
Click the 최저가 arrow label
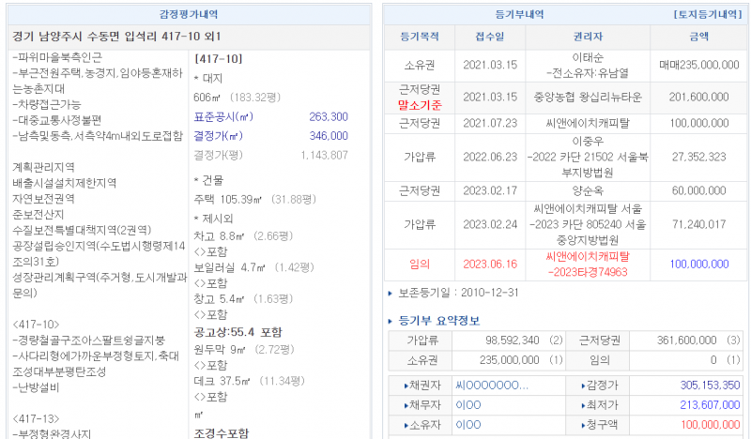[x=588, y=405]
